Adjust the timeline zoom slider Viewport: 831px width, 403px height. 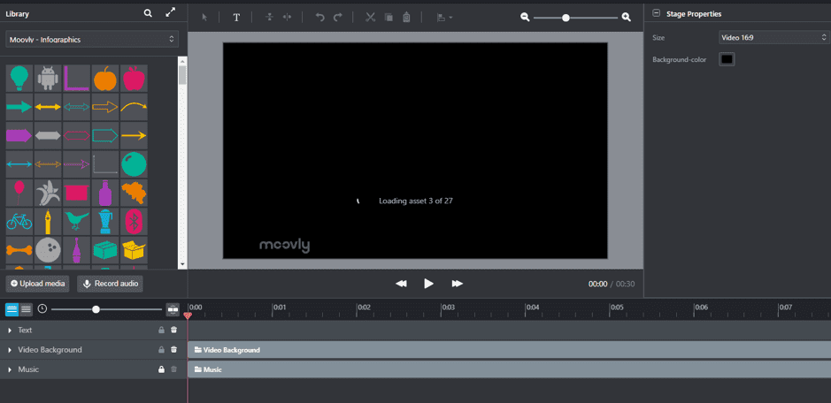click(96, 309)
